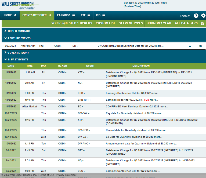
Task: Click the help question mark icon
Action: [196, 16]
